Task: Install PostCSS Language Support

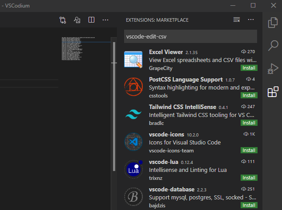Action: point(249,95)
